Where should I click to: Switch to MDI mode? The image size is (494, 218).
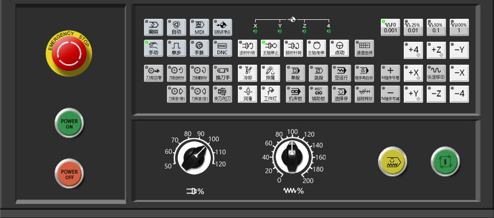pyautogui.click(x=199, y=27)
